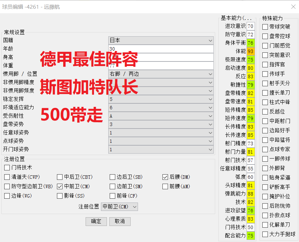Enable the 前锋(CF) checkbox

[x=112, y=196]
